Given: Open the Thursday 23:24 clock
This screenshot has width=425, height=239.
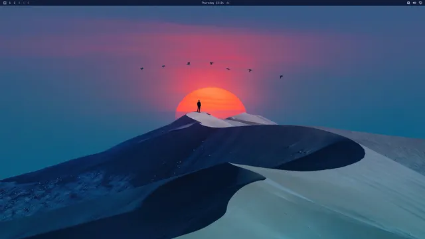Looking at the screenshot, I should click(x=212, y=3).
